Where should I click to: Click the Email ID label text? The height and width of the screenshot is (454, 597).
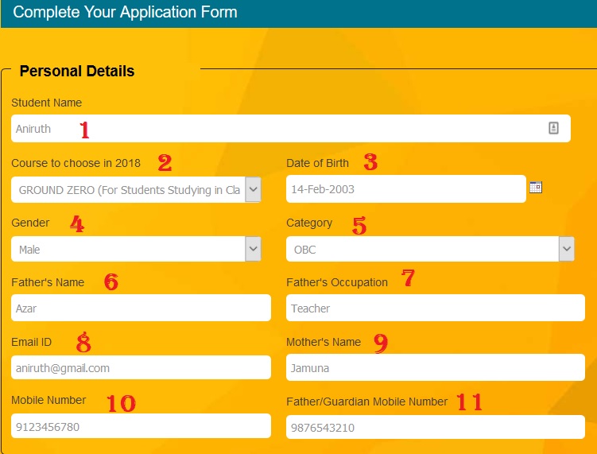point(32,342)
